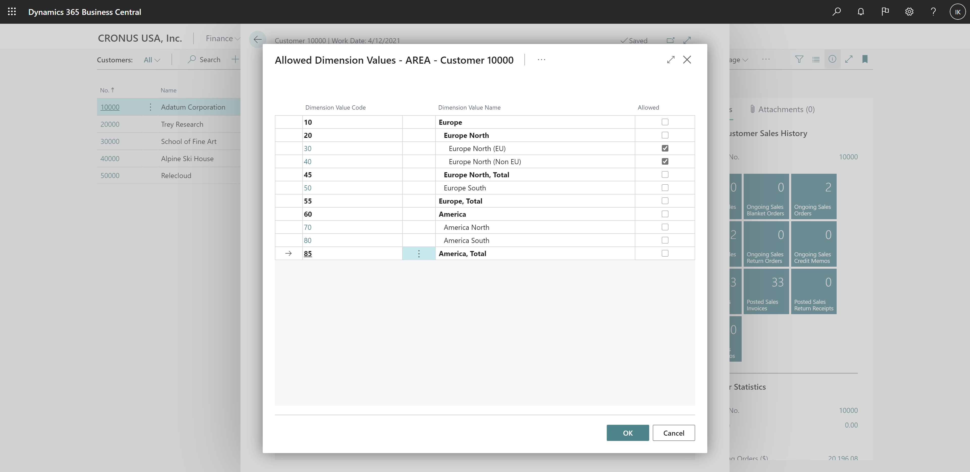Viewport: 970px width, 472px height.
Task: Click the Cancel button to discard changes
Action: point(674,432)
